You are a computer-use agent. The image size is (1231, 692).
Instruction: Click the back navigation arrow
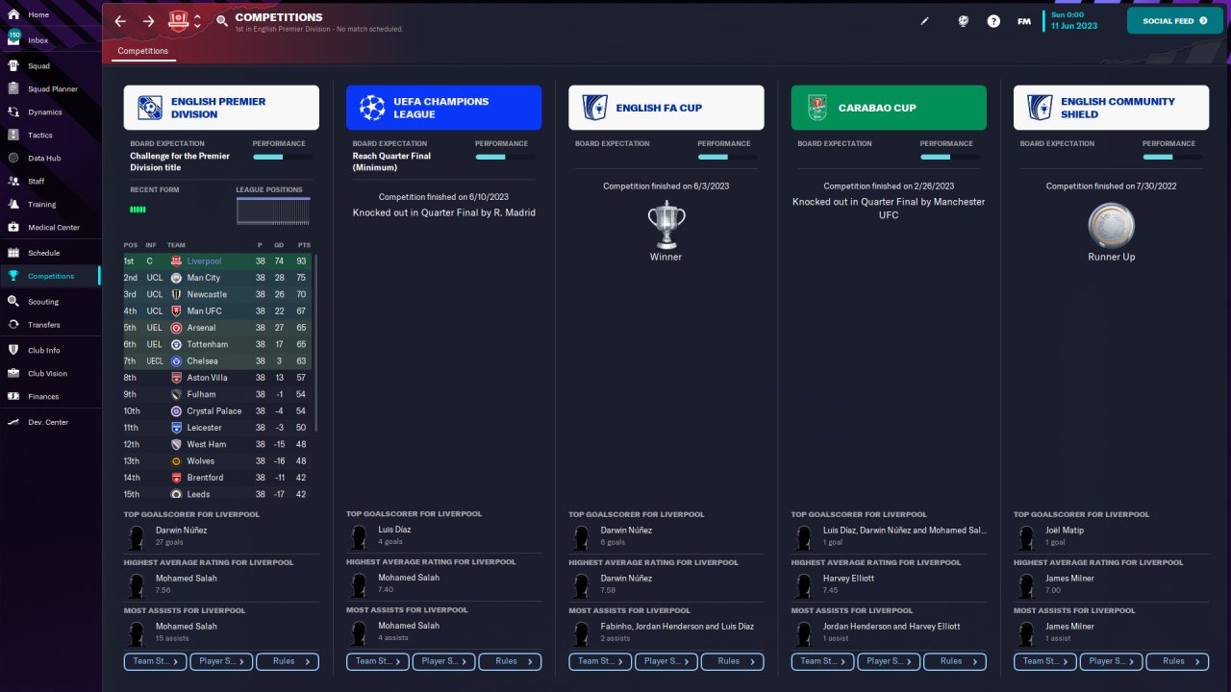coord(120,21)
